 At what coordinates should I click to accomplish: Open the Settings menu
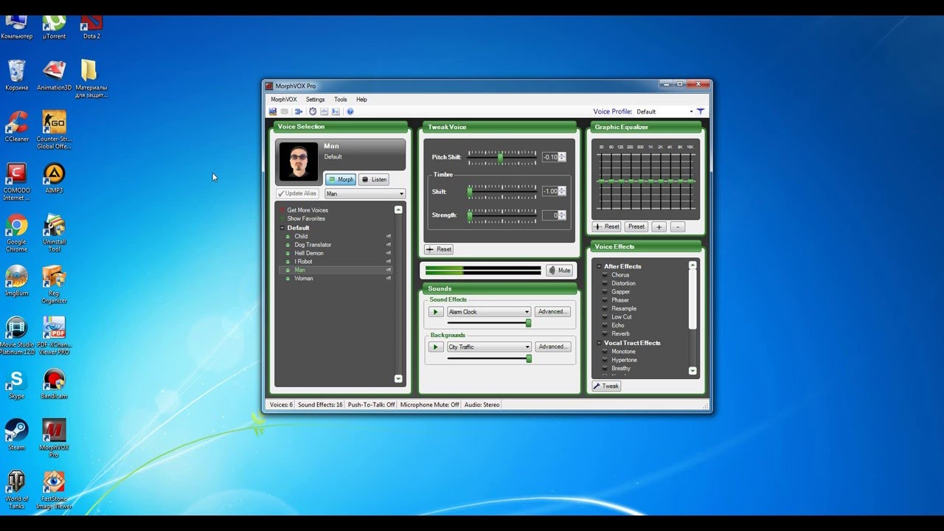click(315, 100)
